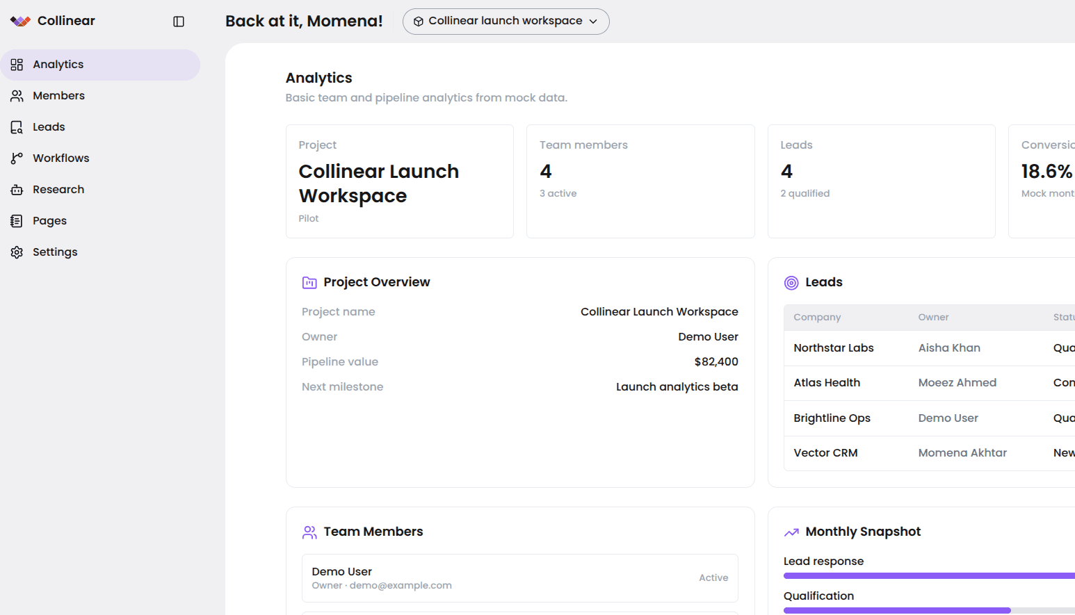The image size is (1075, 615).
Task: Click Demo User owner in Brightline Ops row
Action: coord(948,418)
